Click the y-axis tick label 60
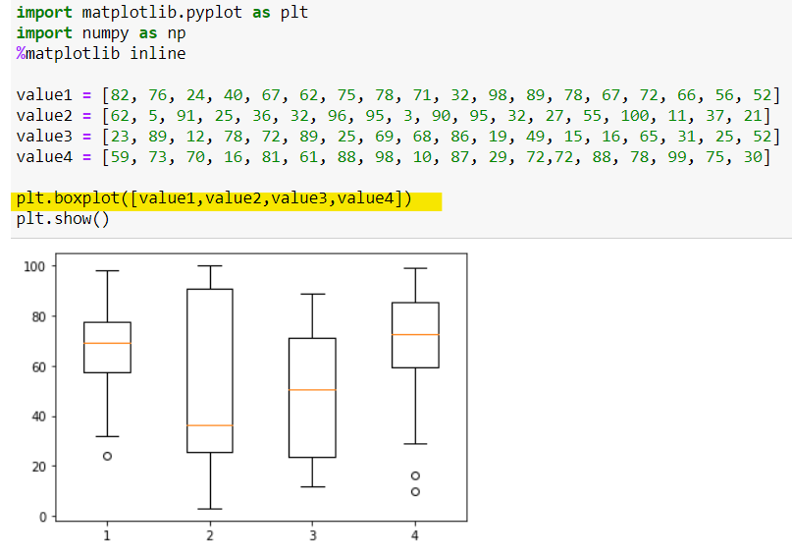This screenshot has height=557, width=792. pyautogui.click(x=38, y=367)
